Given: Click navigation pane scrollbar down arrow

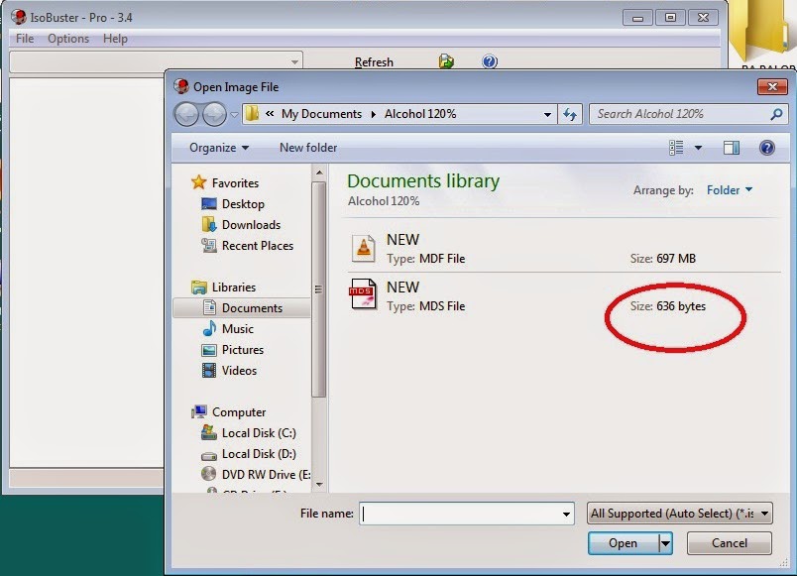Looking at the screenshot, I should click(x=319, y=485).
